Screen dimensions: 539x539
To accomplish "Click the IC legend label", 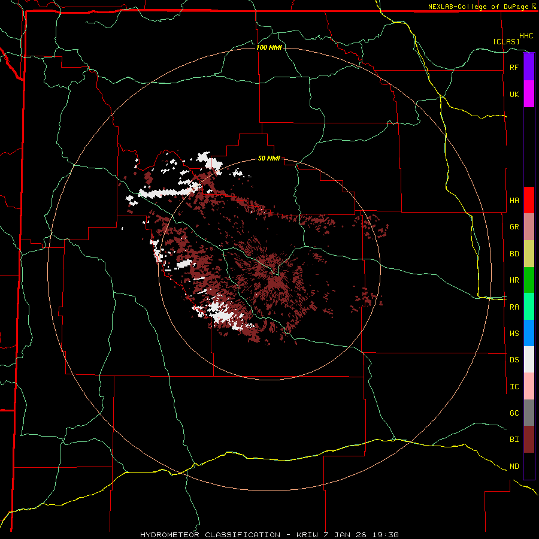I will tap(514, 387).
